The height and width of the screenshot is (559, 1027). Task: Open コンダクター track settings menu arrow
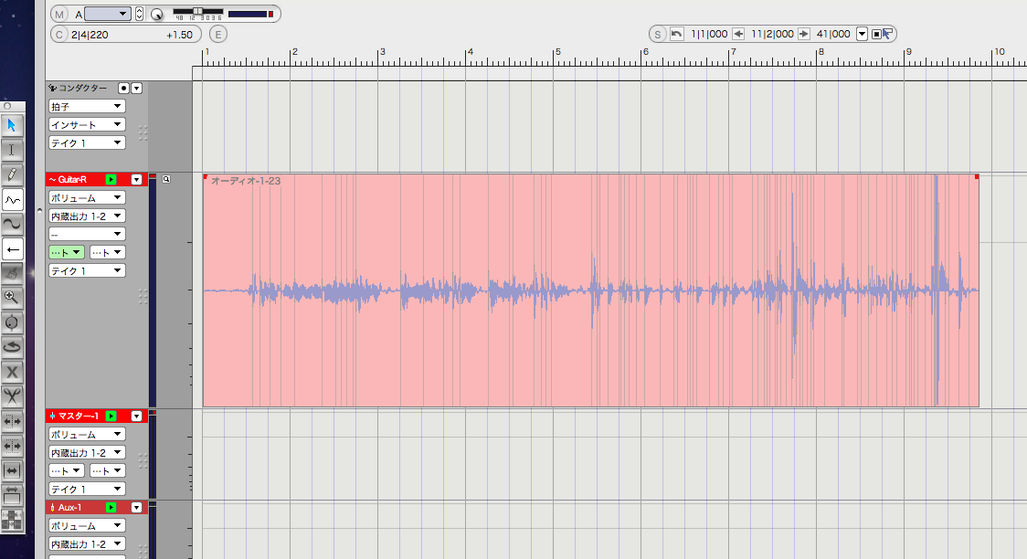click(x=136, y=89)
